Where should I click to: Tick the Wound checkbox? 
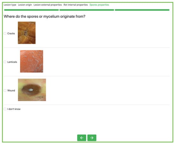[5, 91]
